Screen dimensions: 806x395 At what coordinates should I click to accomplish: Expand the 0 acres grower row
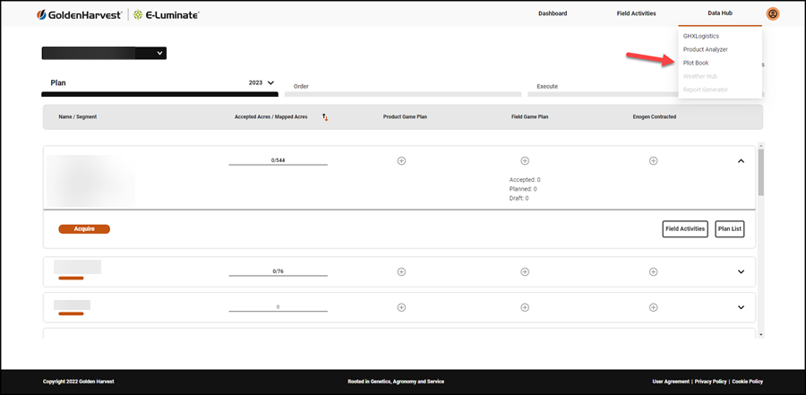point(741,307)
